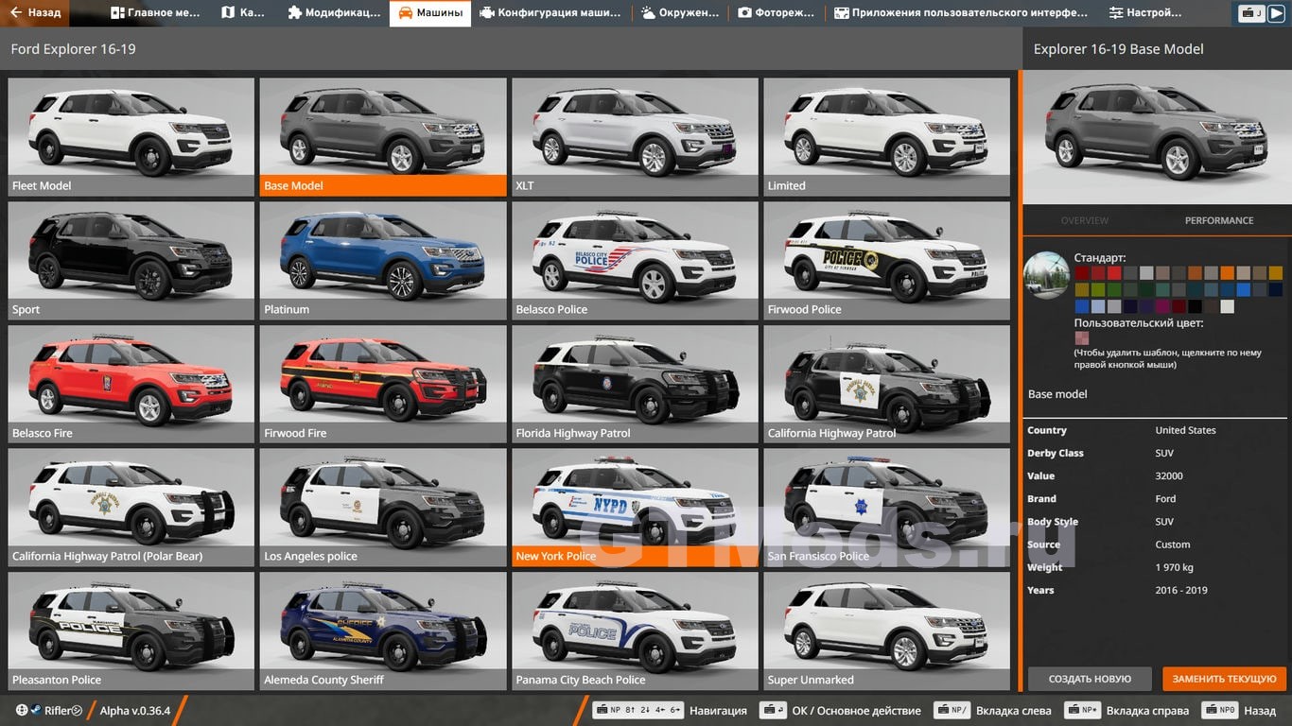1292x726 pixels.
Task: Choose the Alemeda County Sheriff vehicle
Action: (383, 631)
